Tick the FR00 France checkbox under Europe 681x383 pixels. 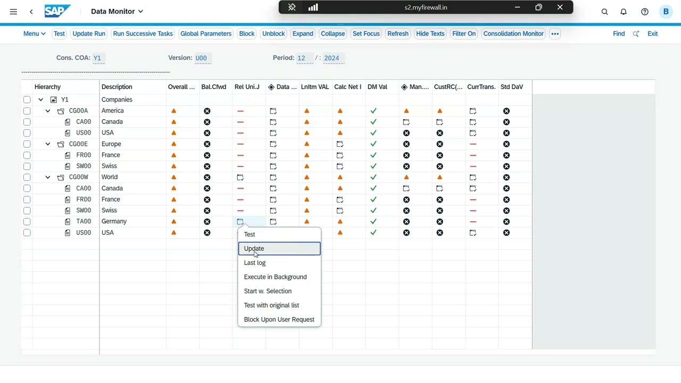(x=27, y=155)
